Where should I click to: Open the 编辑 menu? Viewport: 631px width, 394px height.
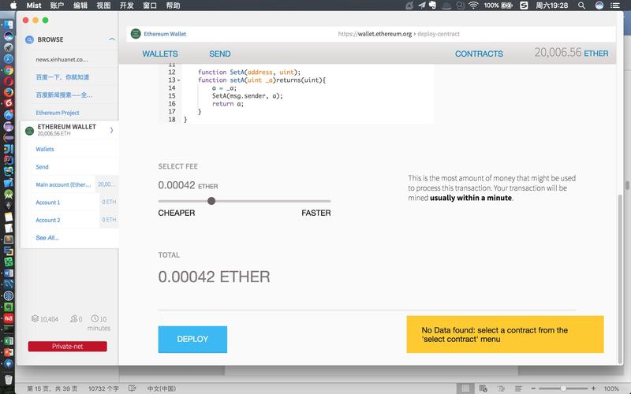[x=80, y=6]
